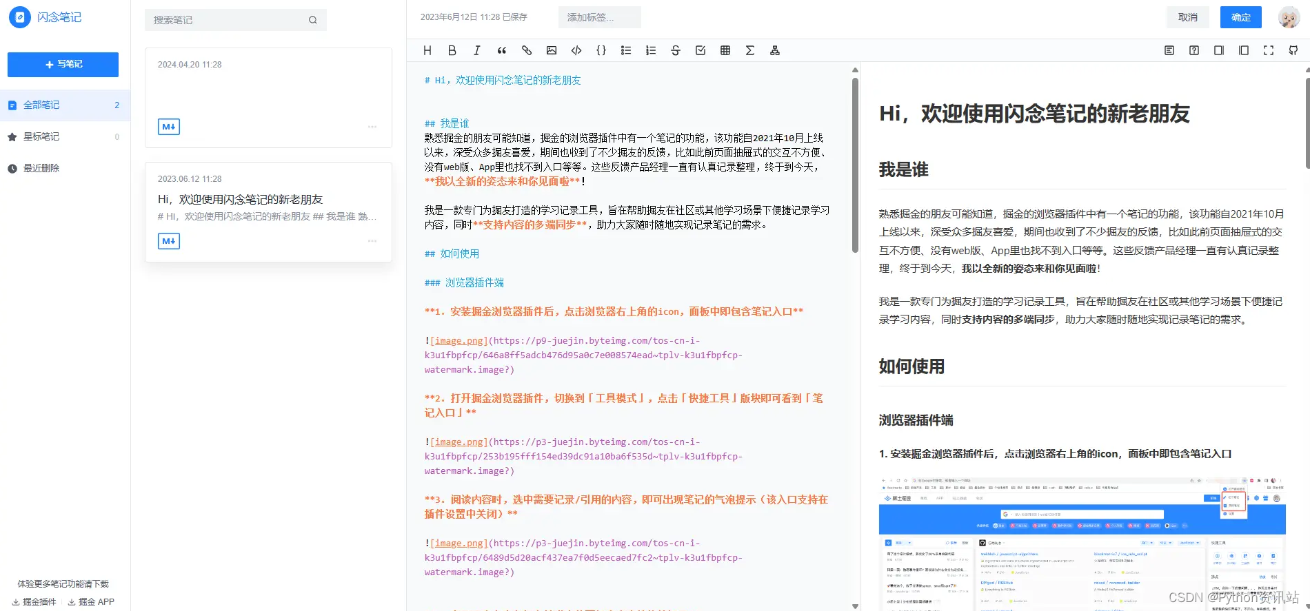The image size is (1310, 611).
Task: Insert a code block with the braces icon
Action: pyautogui.click(x=601, y=50)
